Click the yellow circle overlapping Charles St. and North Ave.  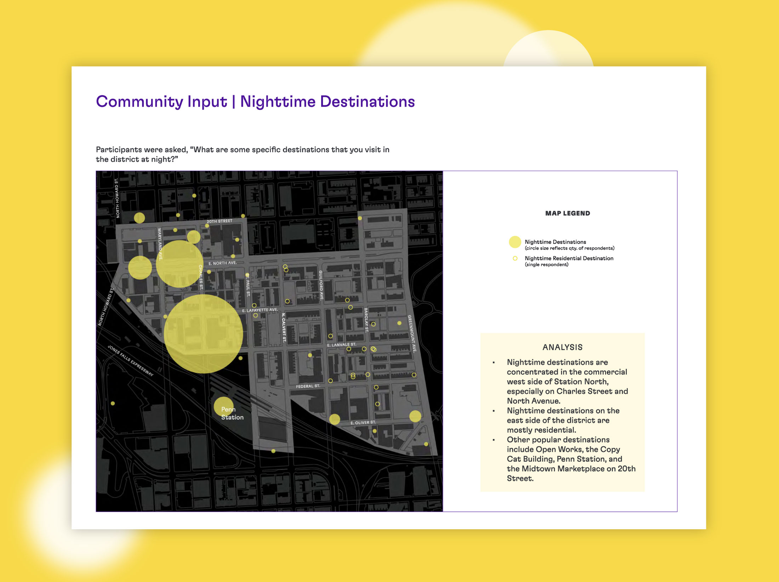pyautogui.click(x=180, y=264)
